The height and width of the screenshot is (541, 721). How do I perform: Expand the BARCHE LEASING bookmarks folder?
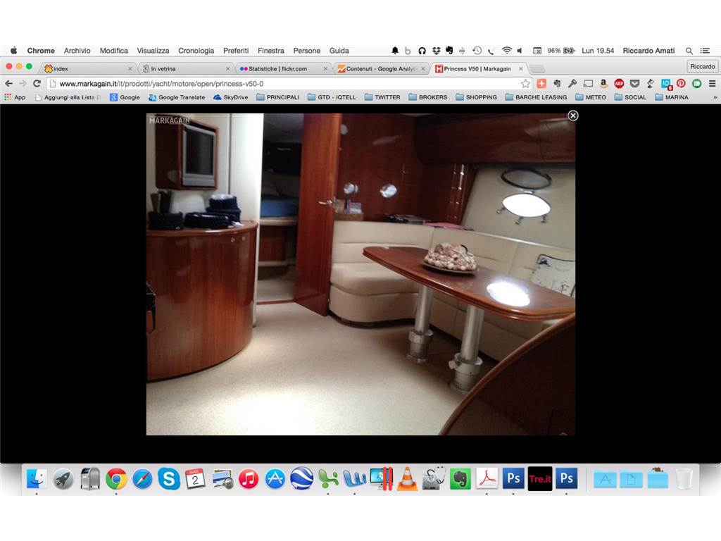coord(536,97)
